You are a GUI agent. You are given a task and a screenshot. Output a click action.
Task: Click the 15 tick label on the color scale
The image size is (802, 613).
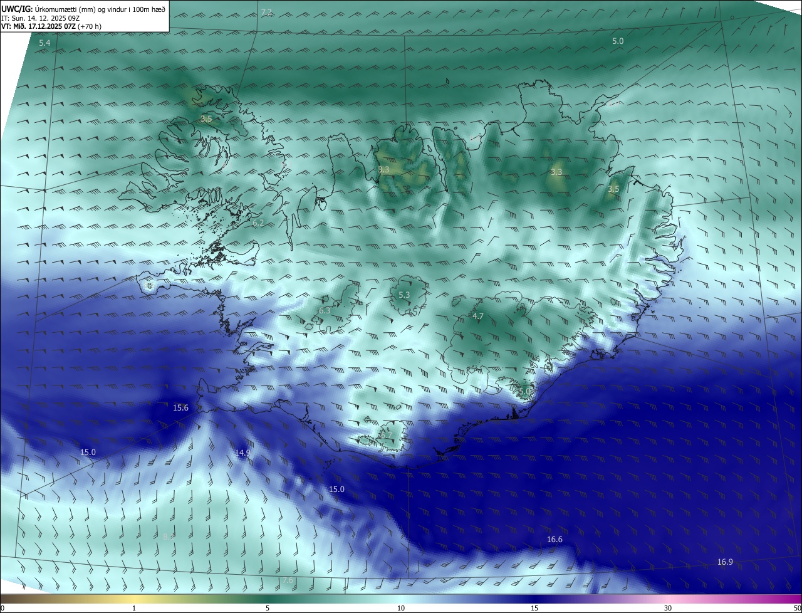pos(534,608)
